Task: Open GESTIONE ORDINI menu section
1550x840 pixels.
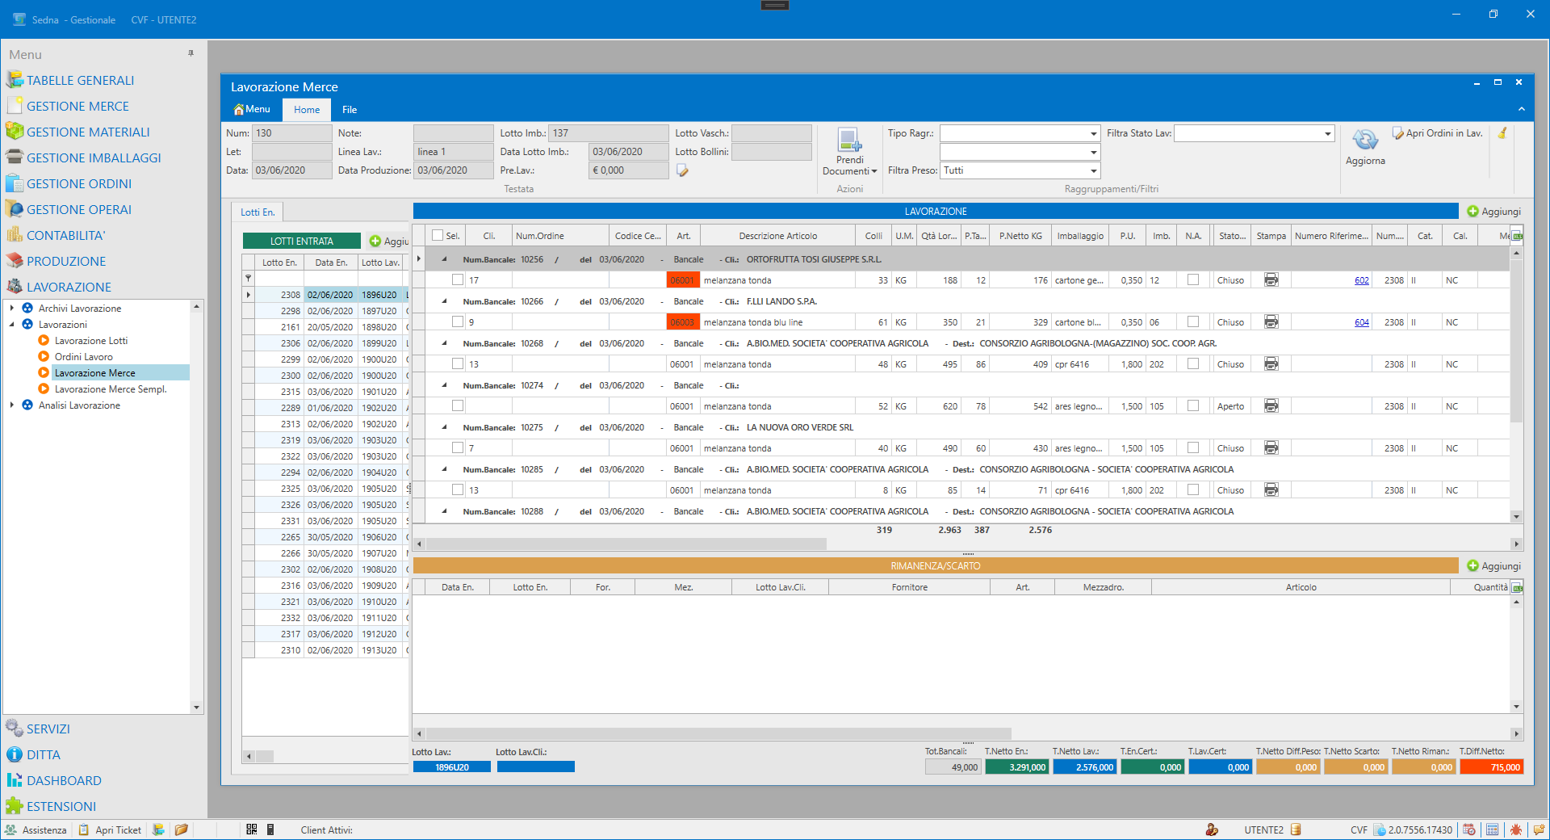Action: pyautogui.click(x=78, y=183)
